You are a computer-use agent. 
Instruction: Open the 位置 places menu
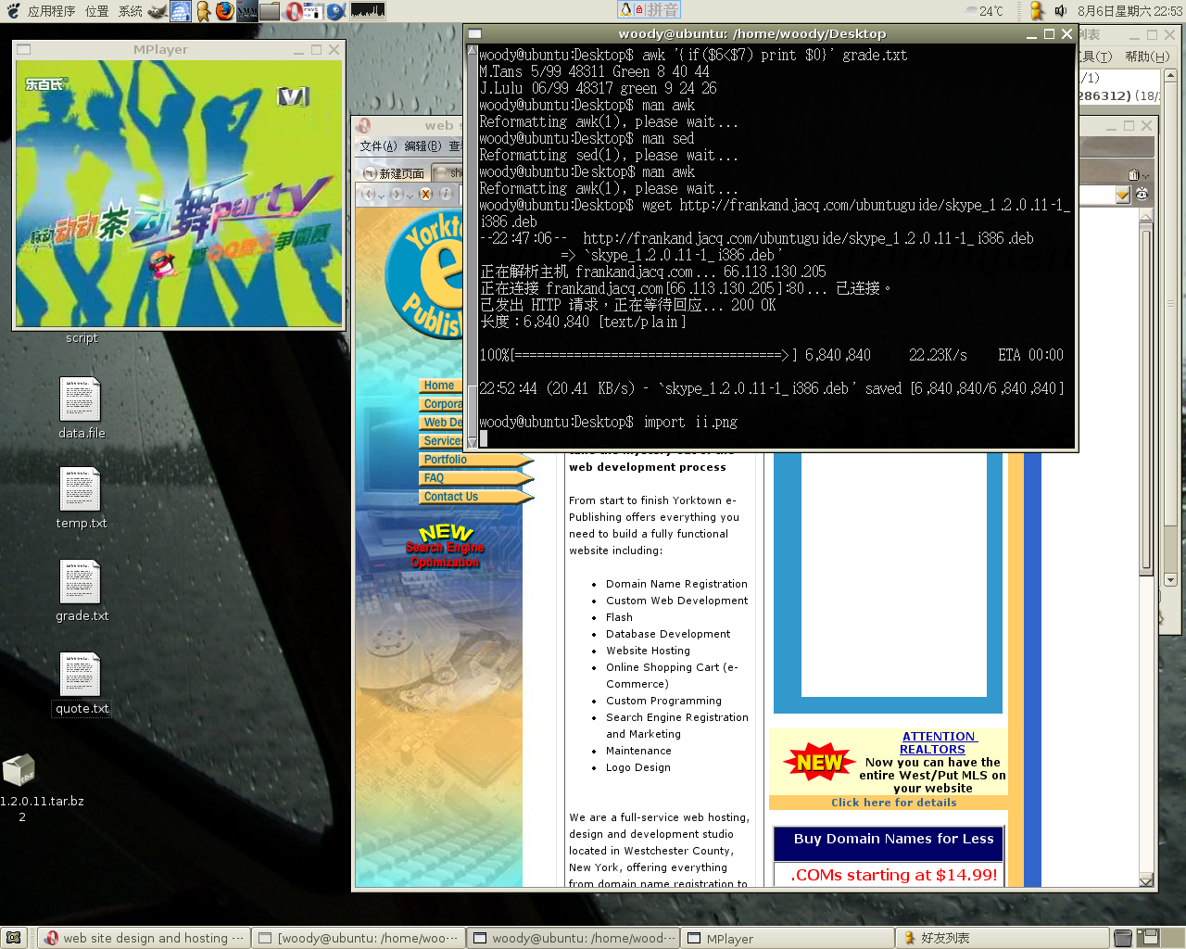coord(97,11)
